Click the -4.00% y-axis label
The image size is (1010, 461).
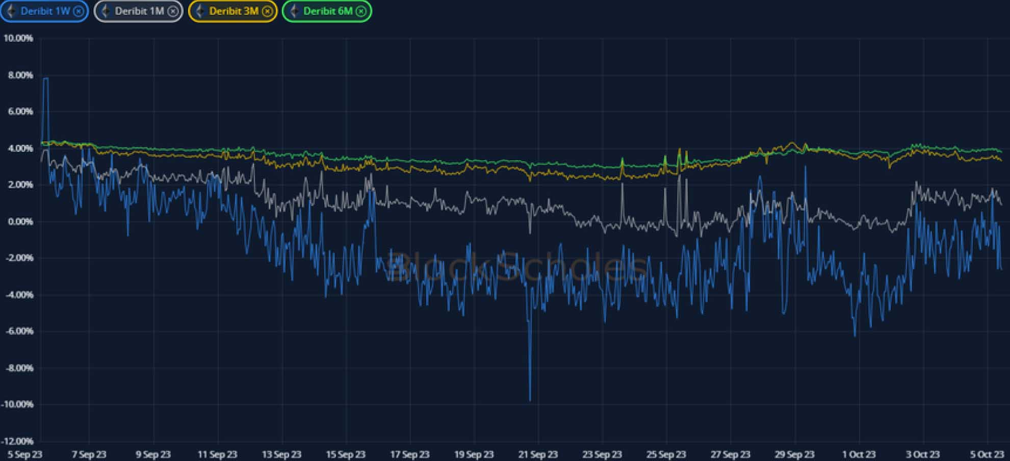[19, 295]
